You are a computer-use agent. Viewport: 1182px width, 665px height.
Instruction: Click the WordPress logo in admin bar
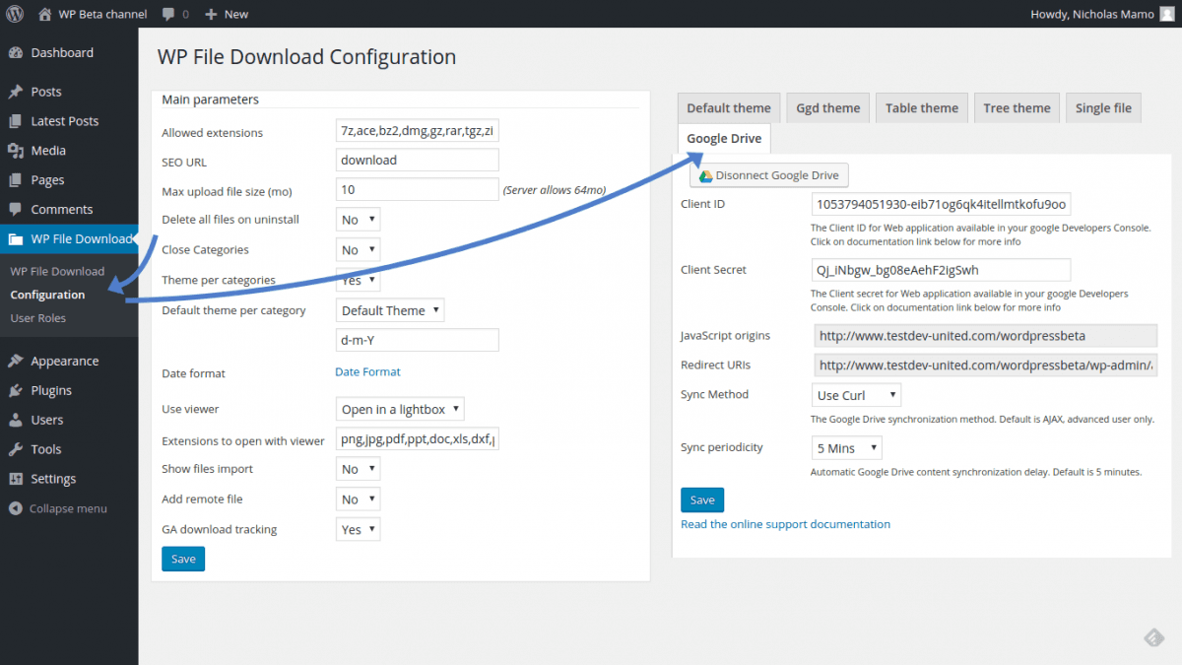15,14
